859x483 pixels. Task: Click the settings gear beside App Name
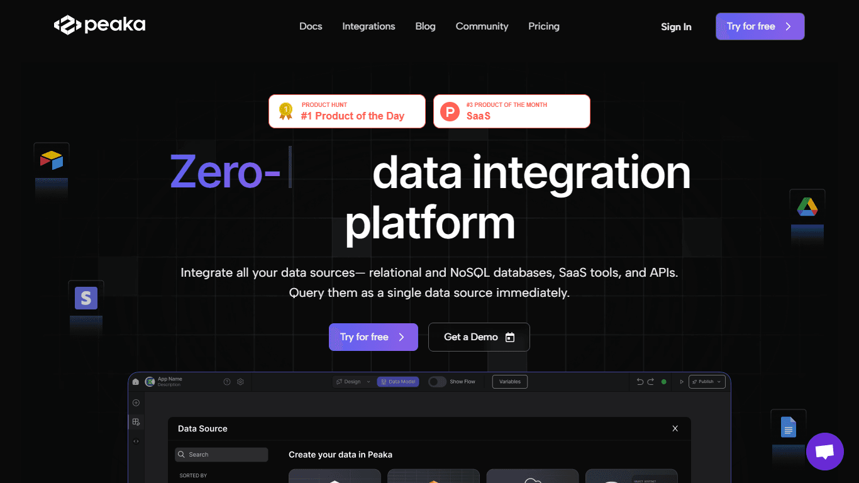coord(240,382)
